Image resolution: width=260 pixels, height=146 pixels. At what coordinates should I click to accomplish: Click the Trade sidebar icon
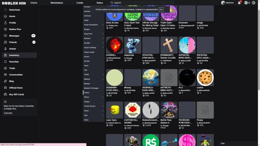6,68
